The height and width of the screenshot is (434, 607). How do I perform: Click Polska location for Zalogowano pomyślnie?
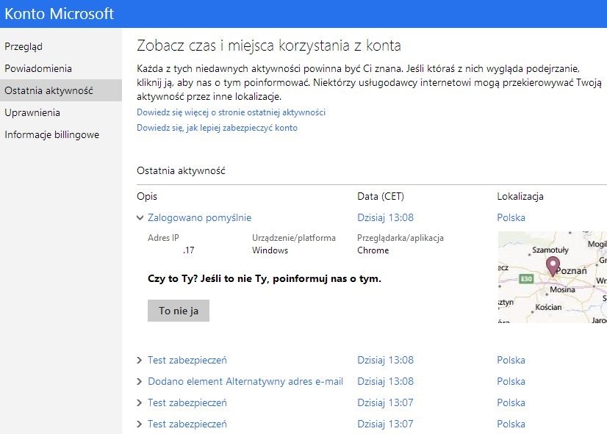tap(511, 218)
